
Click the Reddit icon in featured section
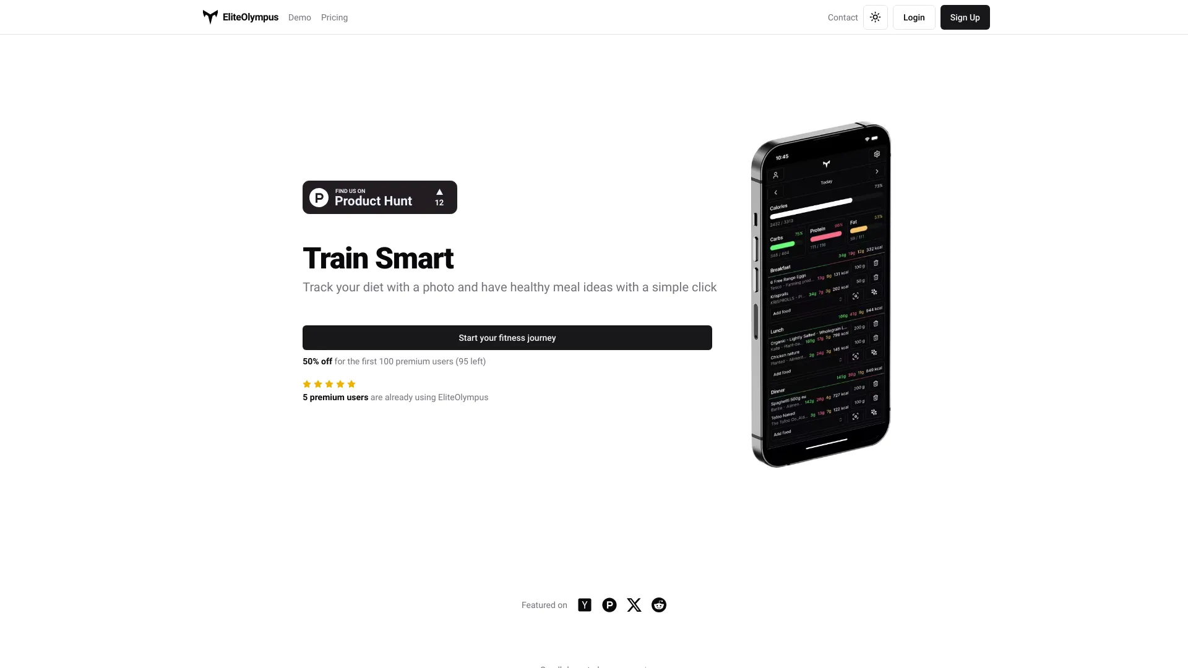point(658,605)
